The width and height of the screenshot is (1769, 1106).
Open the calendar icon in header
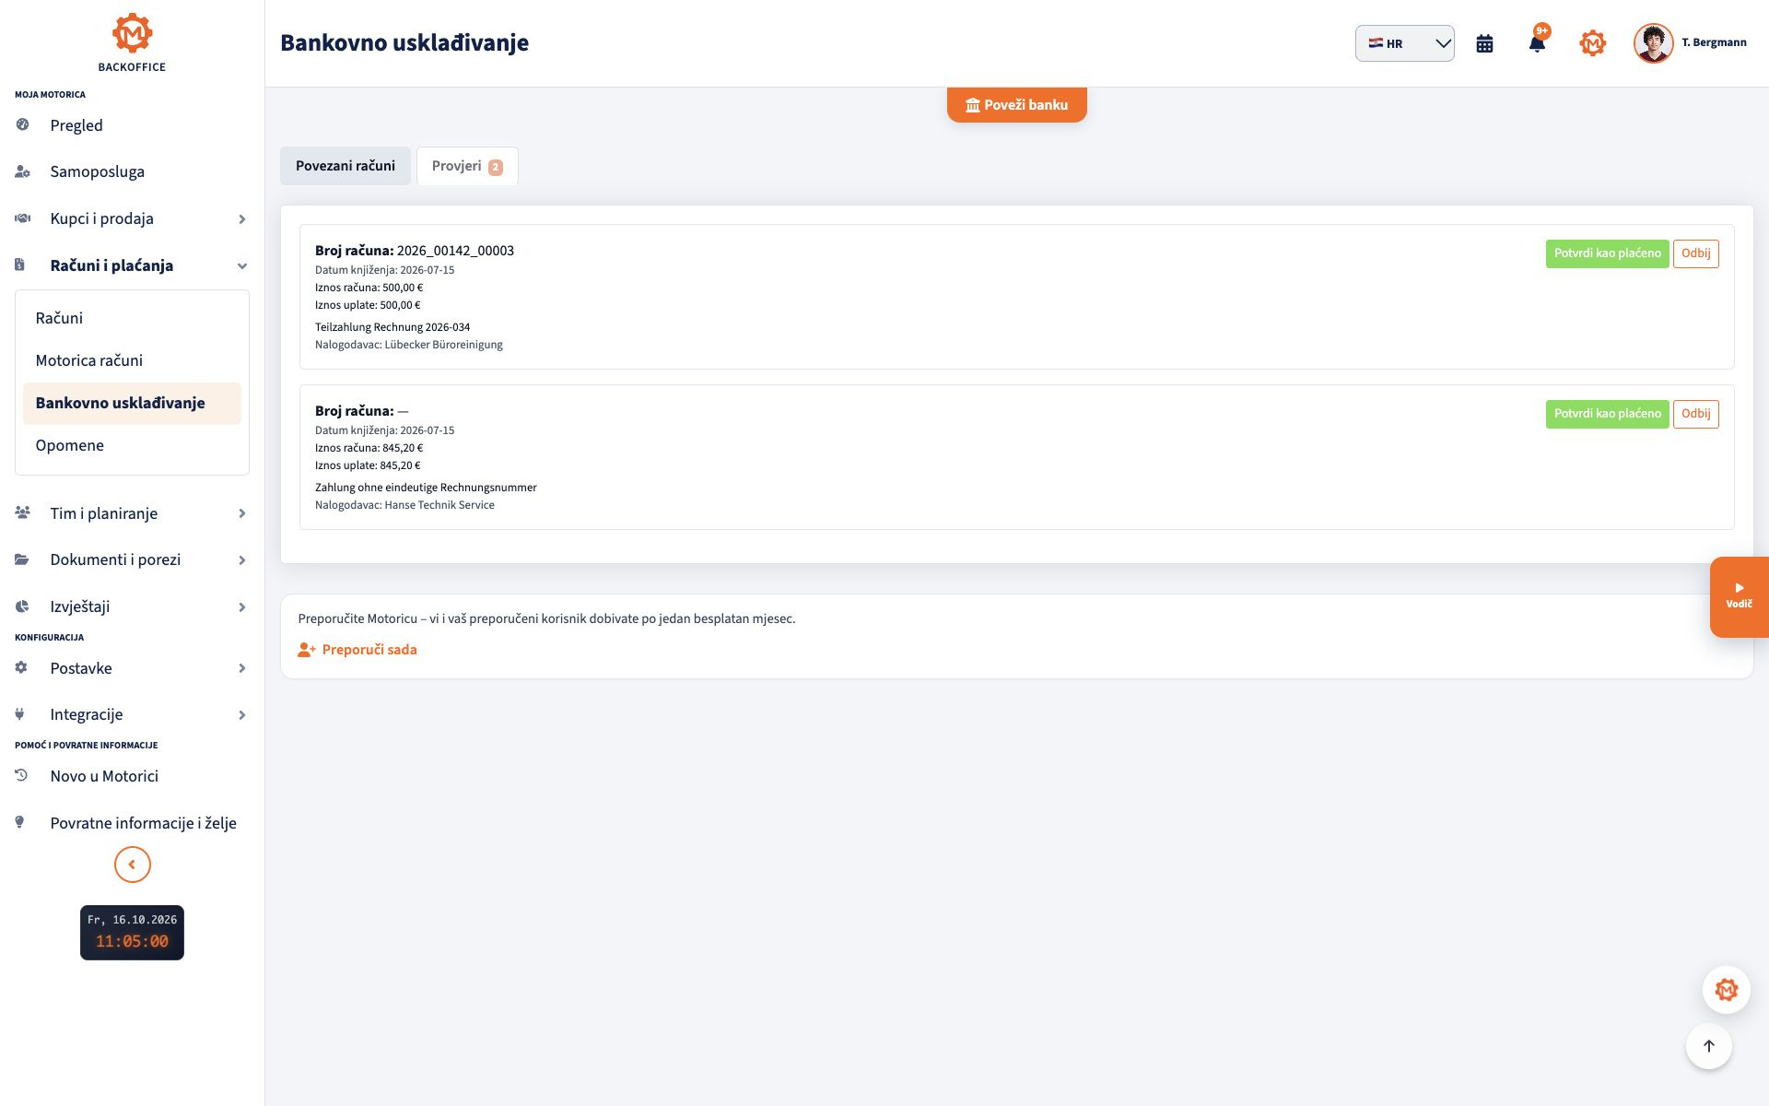[1484, 43]
